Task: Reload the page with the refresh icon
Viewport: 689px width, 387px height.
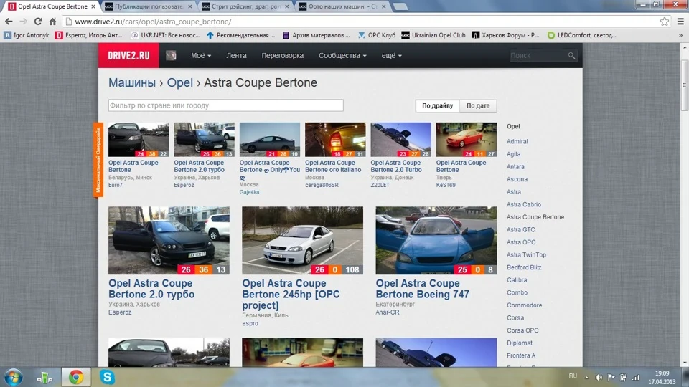Action: coord(38,21)
